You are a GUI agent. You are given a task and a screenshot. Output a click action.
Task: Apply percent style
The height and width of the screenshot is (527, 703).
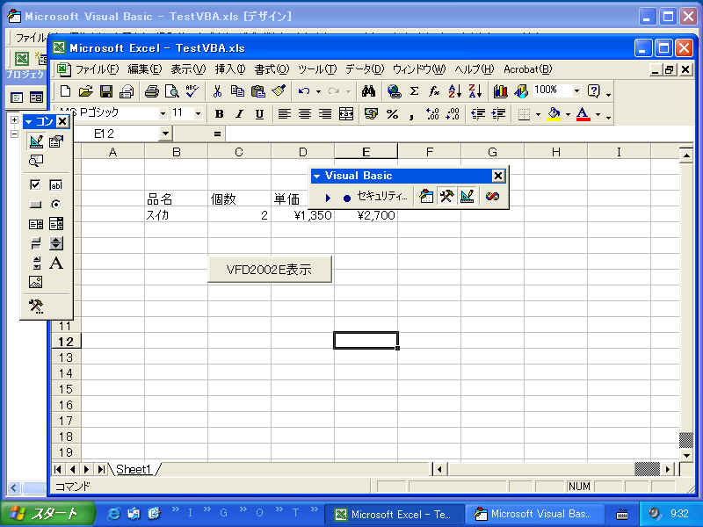pos(392,114)
